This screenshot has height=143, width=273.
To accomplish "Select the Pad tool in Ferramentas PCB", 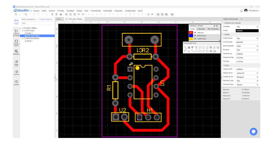I will pyautogui.click(x=189, y=48).
